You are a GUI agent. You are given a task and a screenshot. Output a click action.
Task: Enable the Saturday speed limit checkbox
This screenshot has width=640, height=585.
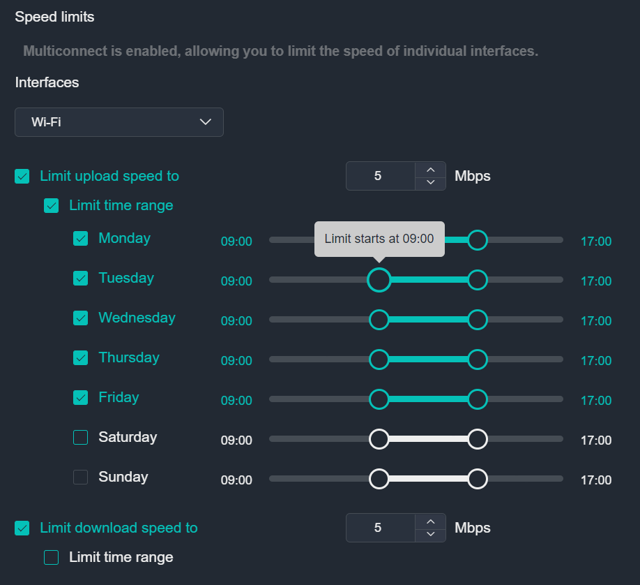(80, 437)
